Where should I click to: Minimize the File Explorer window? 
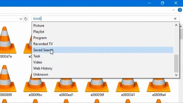(149, 3)
